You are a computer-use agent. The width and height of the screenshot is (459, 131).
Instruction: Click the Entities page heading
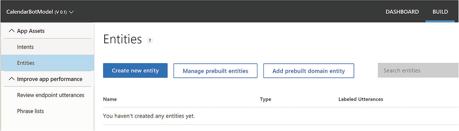123,39
